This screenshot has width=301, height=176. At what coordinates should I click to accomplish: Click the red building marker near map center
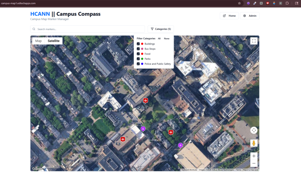click(146, 100)
